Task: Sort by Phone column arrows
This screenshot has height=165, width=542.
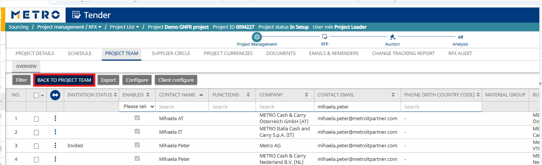Action: click(x=478, y=95)
